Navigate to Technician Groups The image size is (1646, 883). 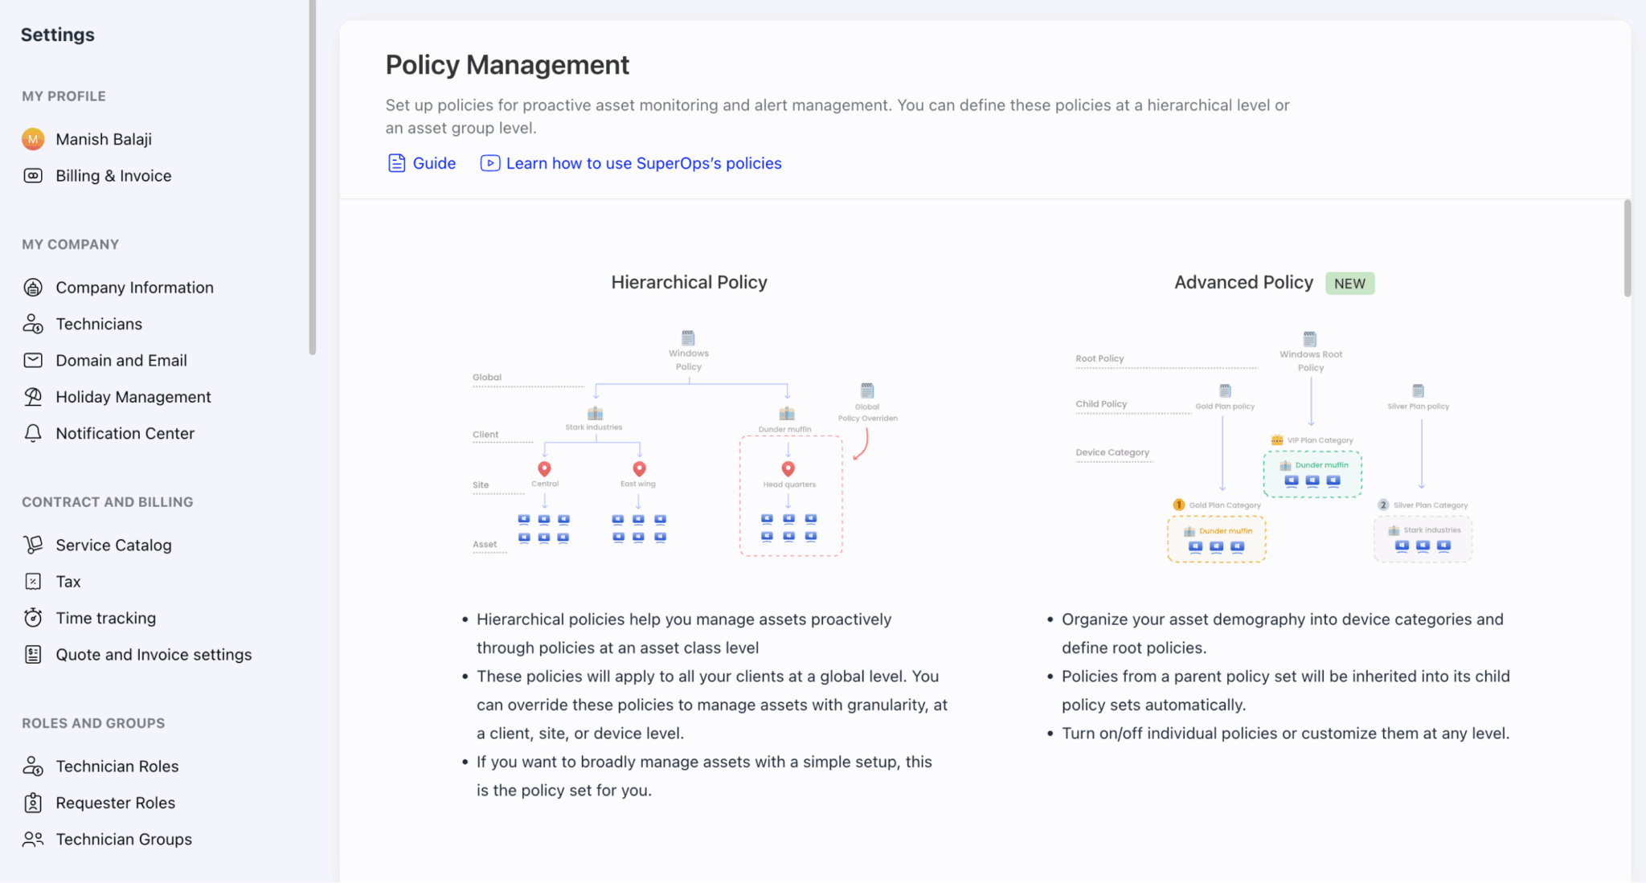click(x=124, y=840)
